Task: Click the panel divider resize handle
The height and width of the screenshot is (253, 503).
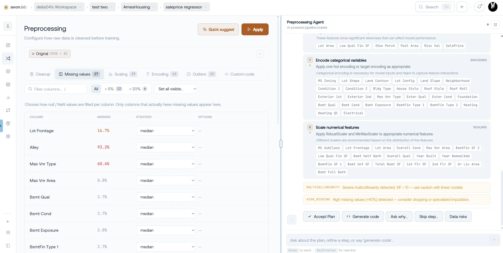Action: tap(281, 144)
